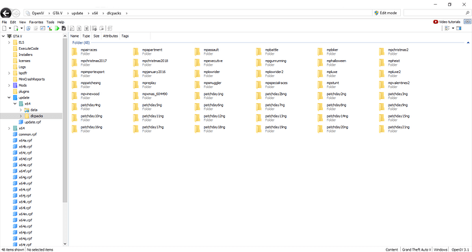Click the patchday21ng folder icon
The width and height of the screenshot is (472, 252).
(x=382, y=129)
